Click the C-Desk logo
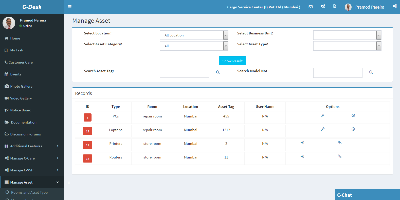 point(32,7)
